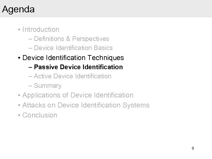Click the Definitions & Perspectives sub-item
Viewport: 212px width, 159px height.
[72, 39]
